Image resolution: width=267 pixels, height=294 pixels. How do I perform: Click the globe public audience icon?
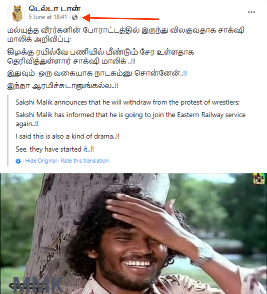pos(75,17)
